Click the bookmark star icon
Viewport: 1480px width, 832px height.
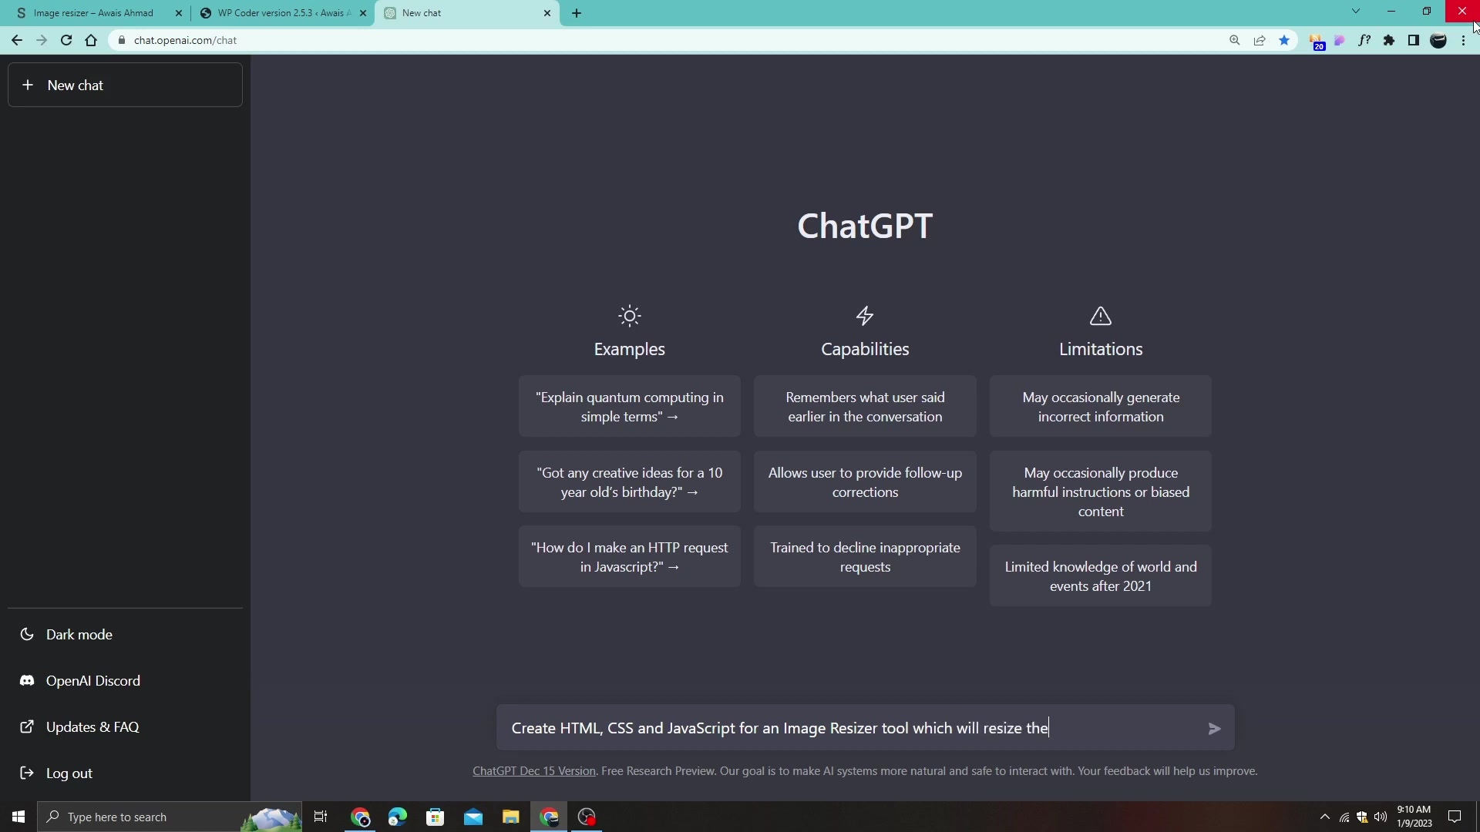point(1284,40)
